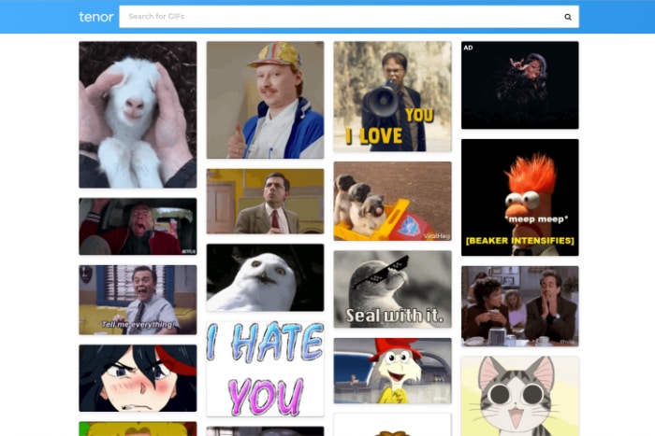Open the cartoon character with red hat GIF
Image resolution: width=655 pixels, height=436 pixels.
[392, 371]
